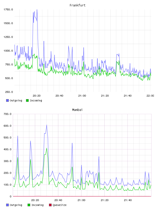155x209 pixels.
Task: Click the green Incoming swatch in Frankfurt legend
Action: [27, 100]
